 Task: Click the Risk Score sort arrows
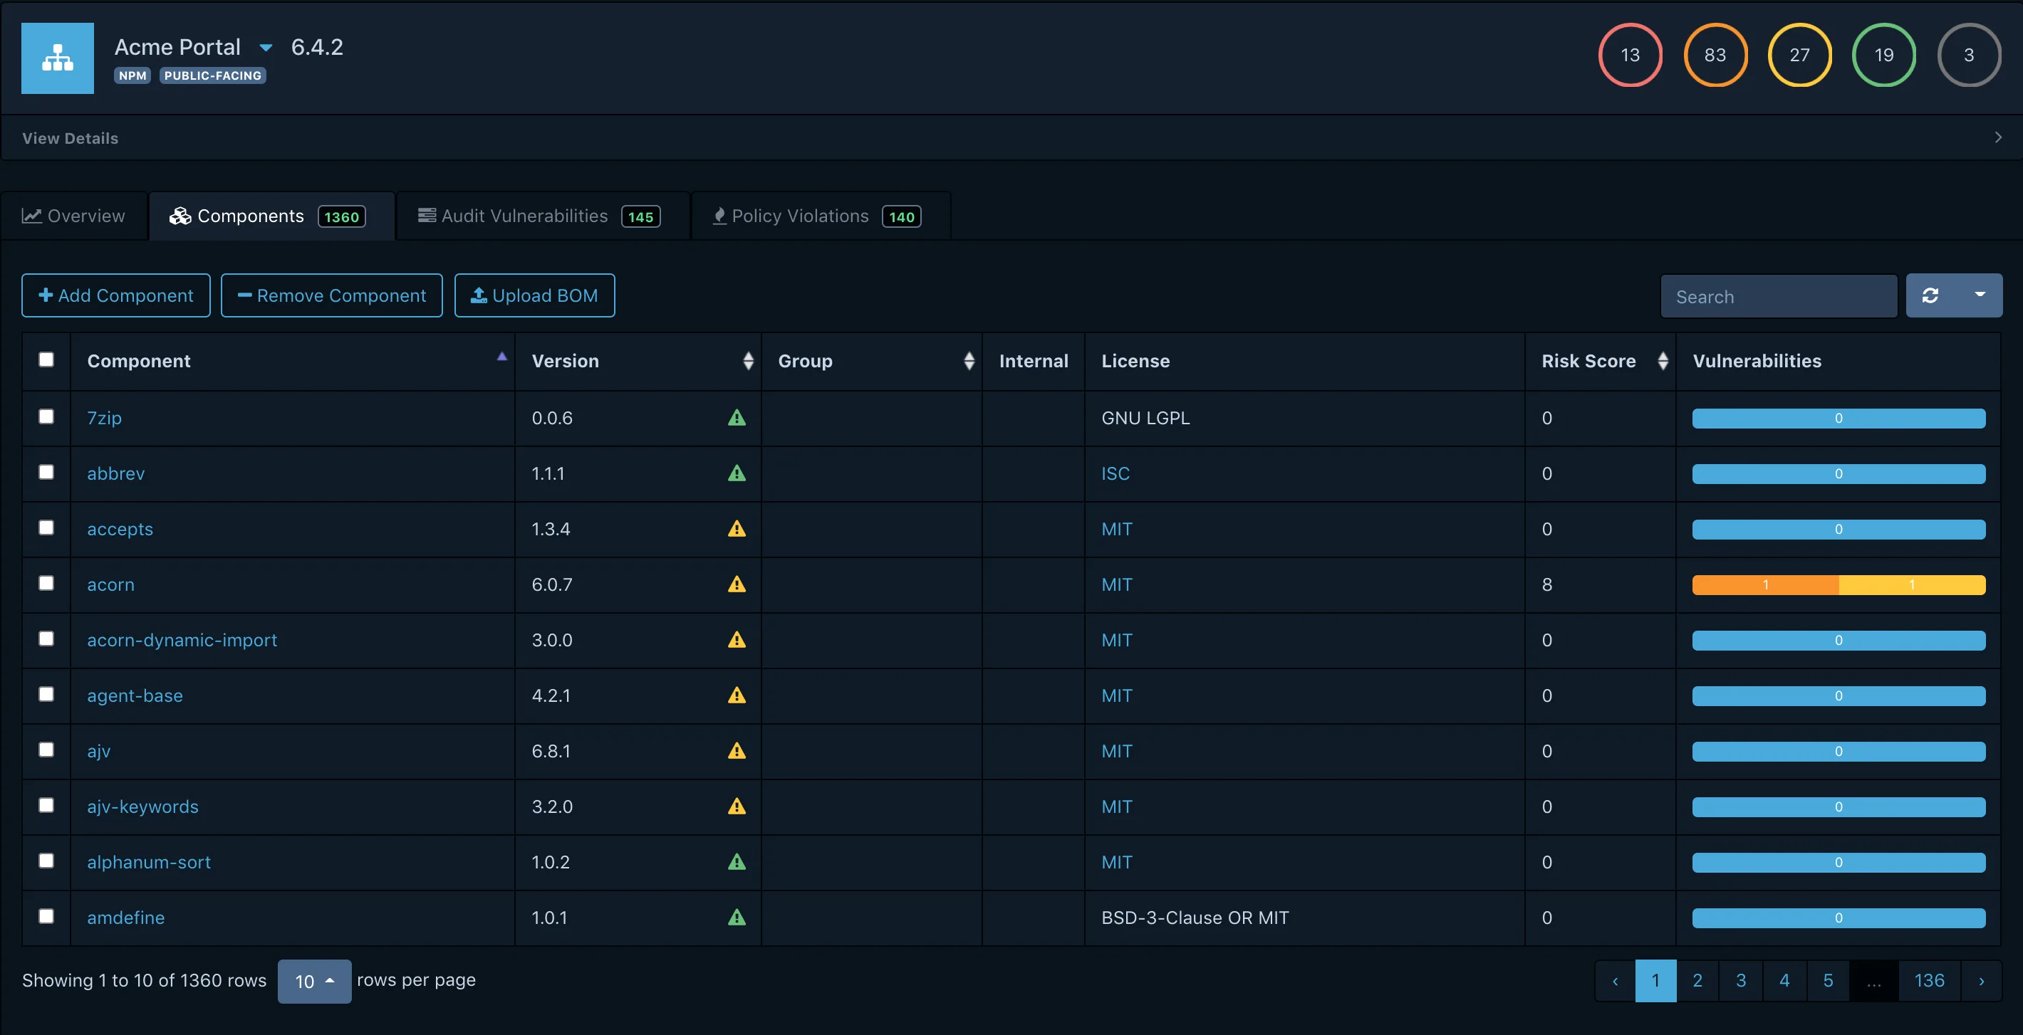click(x=1663, y=361)
